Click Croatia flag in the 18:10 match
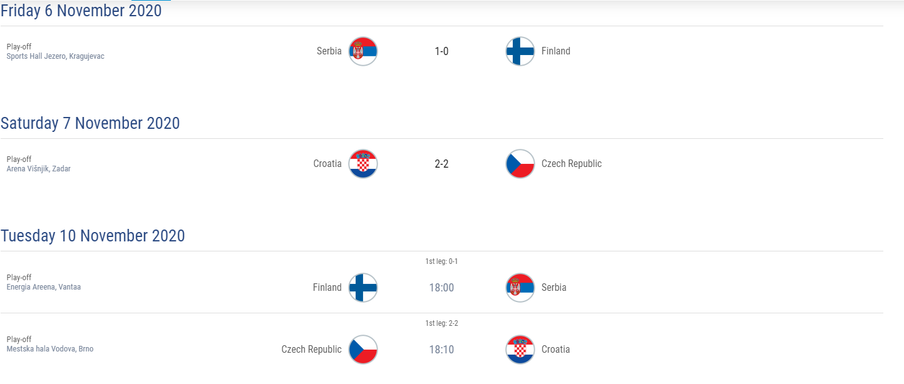 pos(520,350)
